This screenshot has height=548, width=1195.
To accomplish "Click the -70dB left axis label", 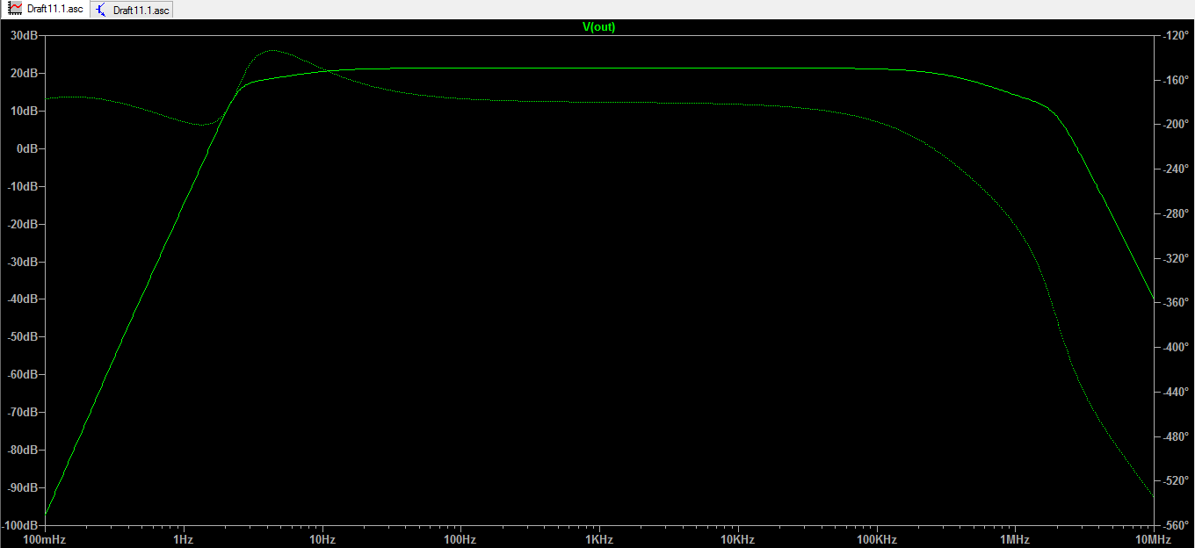I will tap(22, 413).
